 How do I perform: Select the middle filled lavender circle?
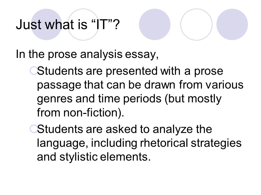tap(155, 24)
